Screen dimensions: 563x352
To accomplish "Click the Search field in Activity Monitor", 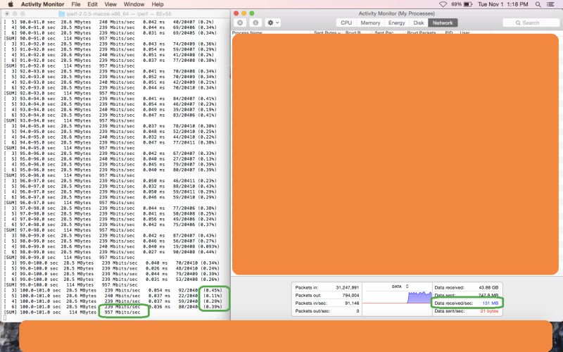I will 531,23.
